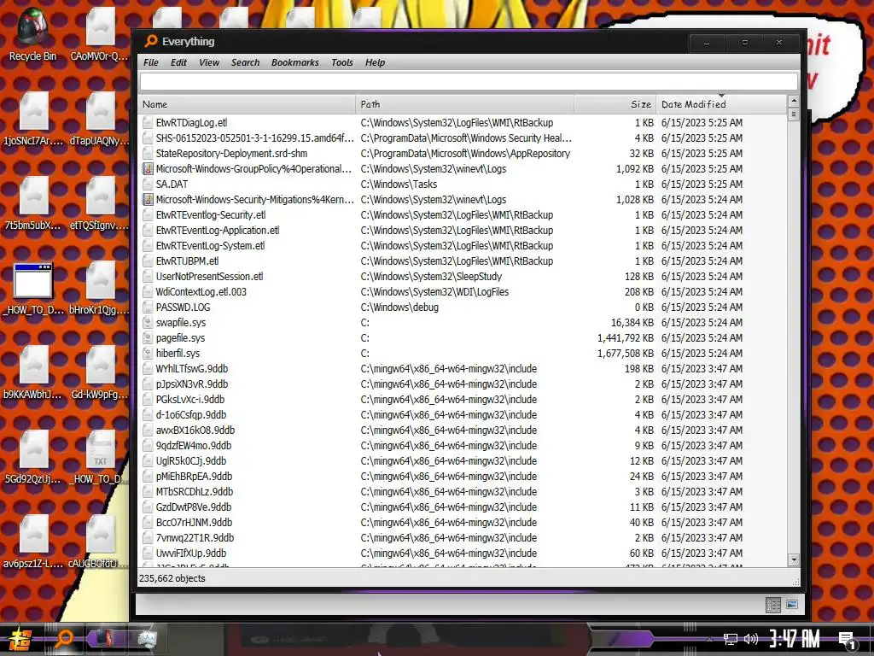
Task: Sort results by Size column header
Action: [615, 104]
